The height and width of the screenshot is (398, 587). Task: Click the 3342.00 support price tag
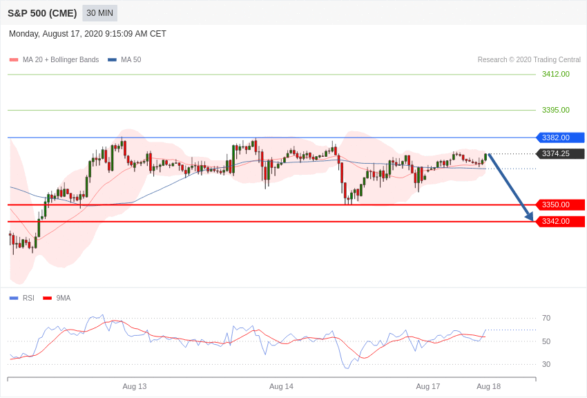[x=561, y=221]
